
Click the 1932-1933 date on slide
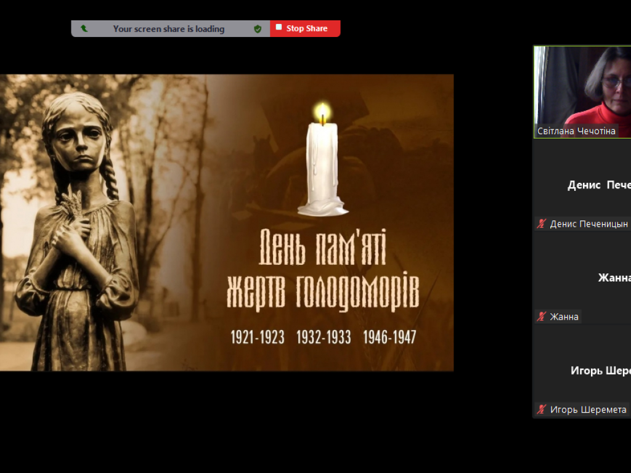pyautogui.click(x=324, y=338)
